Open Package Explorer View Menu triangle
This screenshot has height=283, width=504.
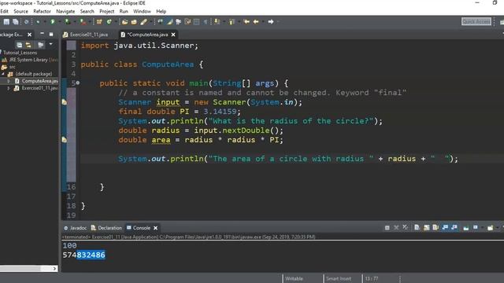(x=50, y=44)
